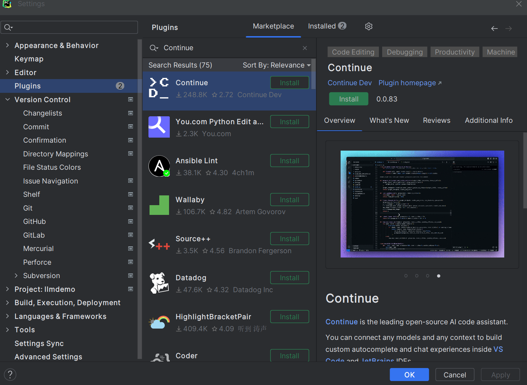Click the back navigation arrow

pyautogui.click(x=494, y=28)
